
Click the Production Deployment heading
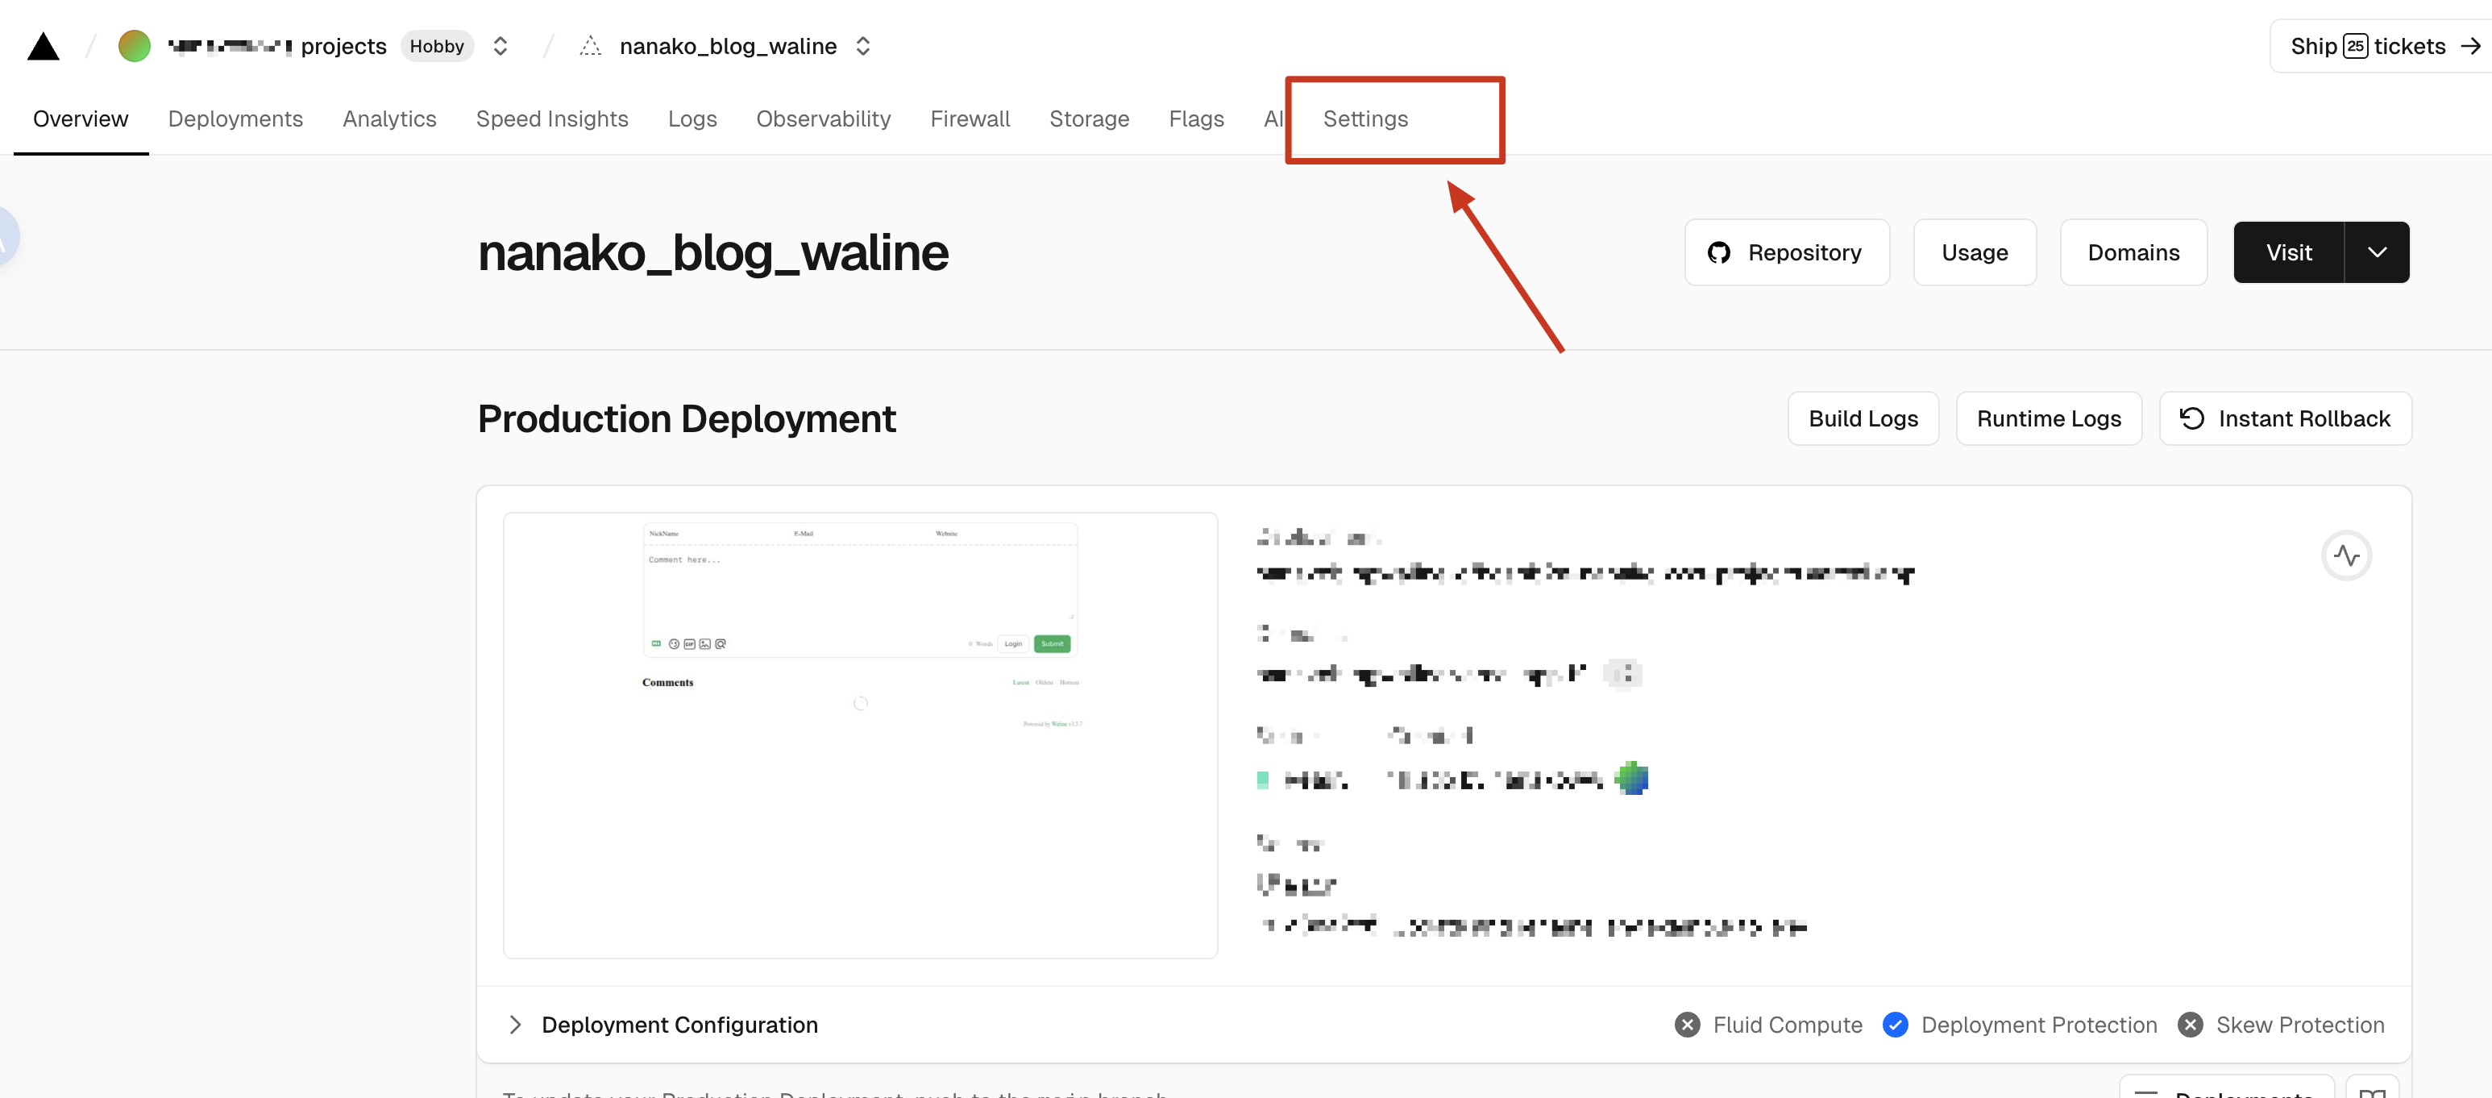point(687,419)
